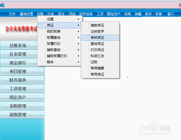Expand the 辅助查询 submenu

(59, 50)
